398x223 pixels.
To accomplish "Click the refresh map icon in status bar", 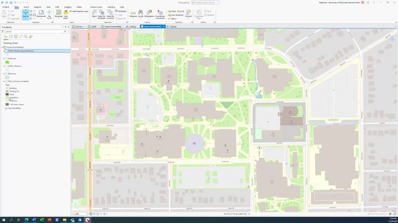I will click(x=395, y=214).
